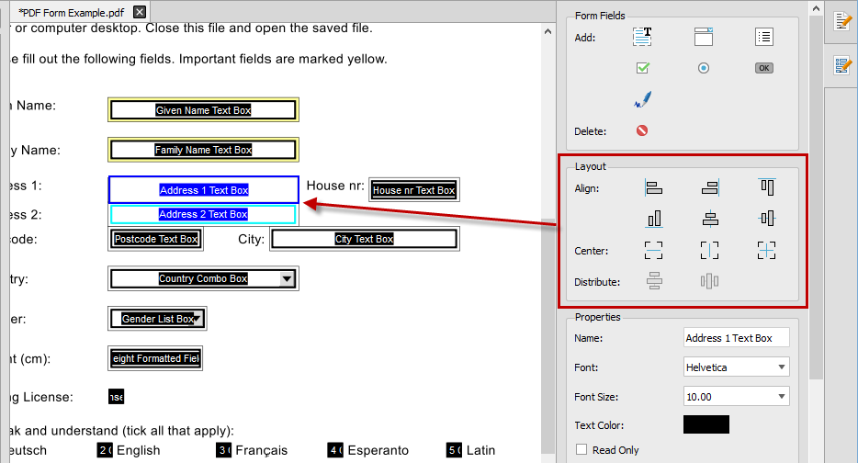The image size is (858, 463).
Task: Open the Country Combo Box arrow
Action: tap(287, 278)
